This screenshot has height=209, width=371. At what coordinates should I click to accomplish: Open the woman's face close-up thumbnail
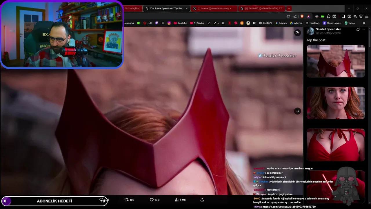336,103
